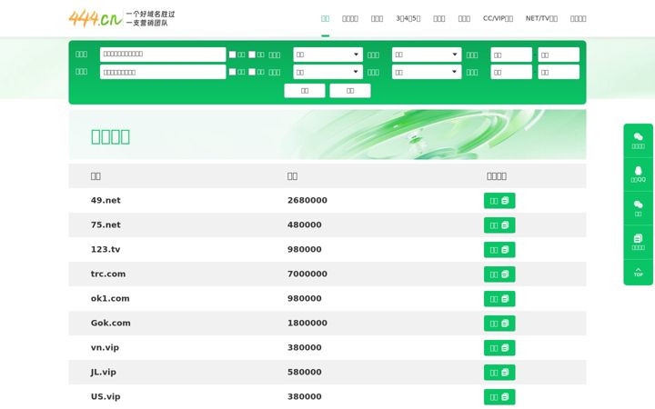Focus the wide text field in the lower filter row
The height and width of the screenshot is (409, 655).
pos(163,72)
